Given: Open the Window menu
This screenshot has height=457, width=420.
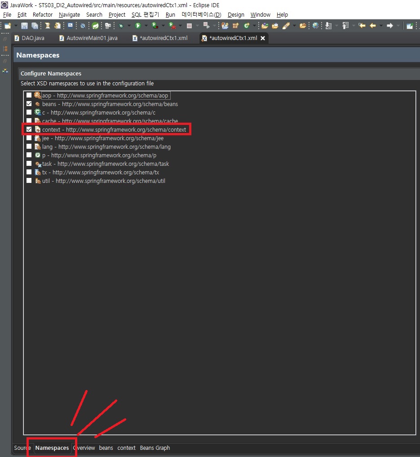Looking at the screenshot, I should pyautogui.click(x=261, y=14).
